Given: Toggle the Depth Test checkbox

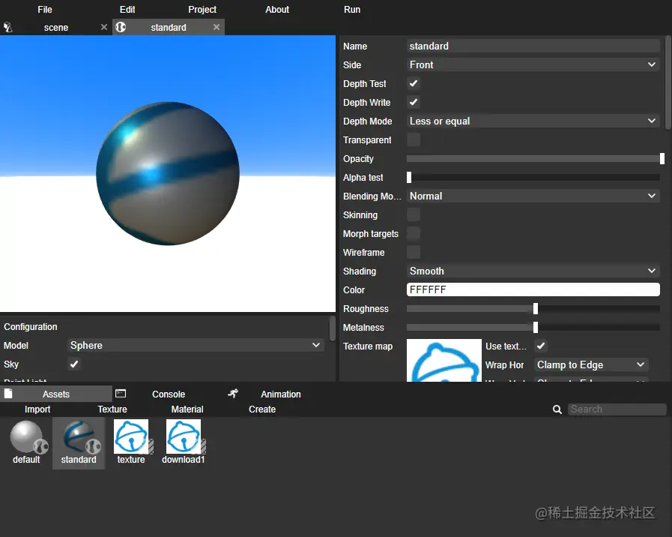Looking at the screenshot, I should pos(414,84).
